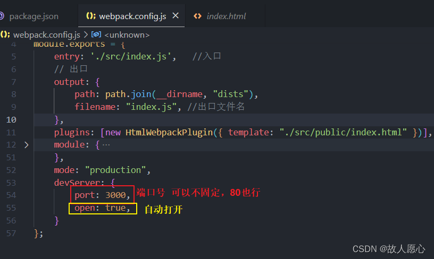
Task: Click webpack.config.js in the breadcrumb
Action: (47, 35)
